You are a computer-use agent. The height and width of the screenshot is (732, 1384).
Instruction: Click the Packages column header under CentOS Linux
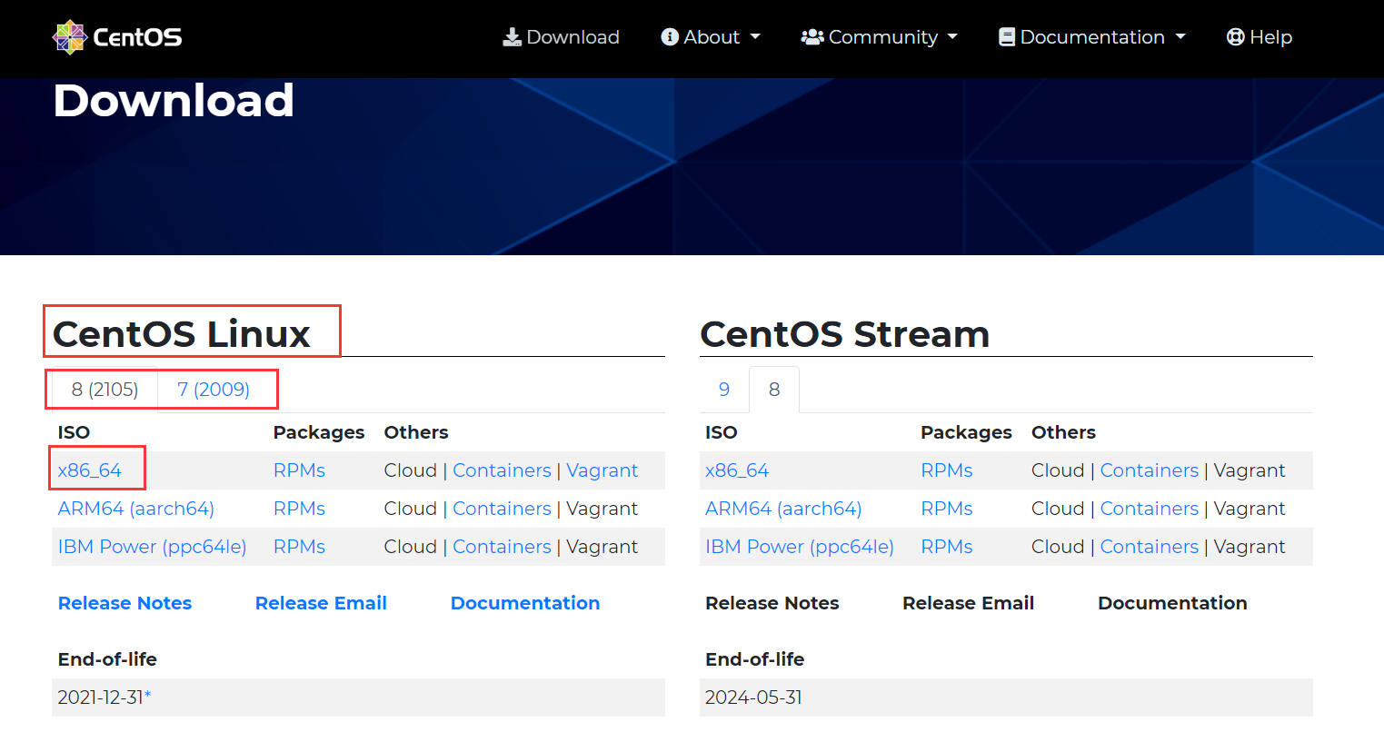coord(319,432)
